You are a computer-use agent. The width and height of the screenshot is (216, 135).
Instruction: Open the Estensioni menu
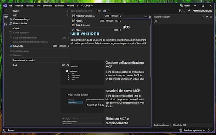click(x=59, y=6)
